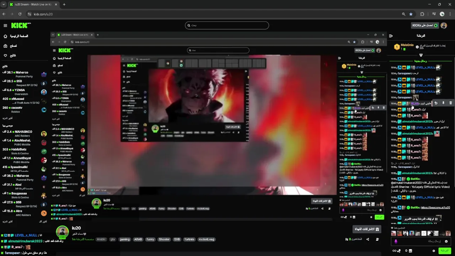Reply to M_mk's chat message
Image resolution: width=455 pixels, height=256 pixels.
[436, 103]
